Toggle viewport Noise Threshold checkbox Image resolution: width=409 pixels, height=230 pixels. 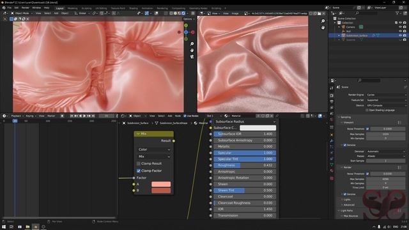point(367,129)
